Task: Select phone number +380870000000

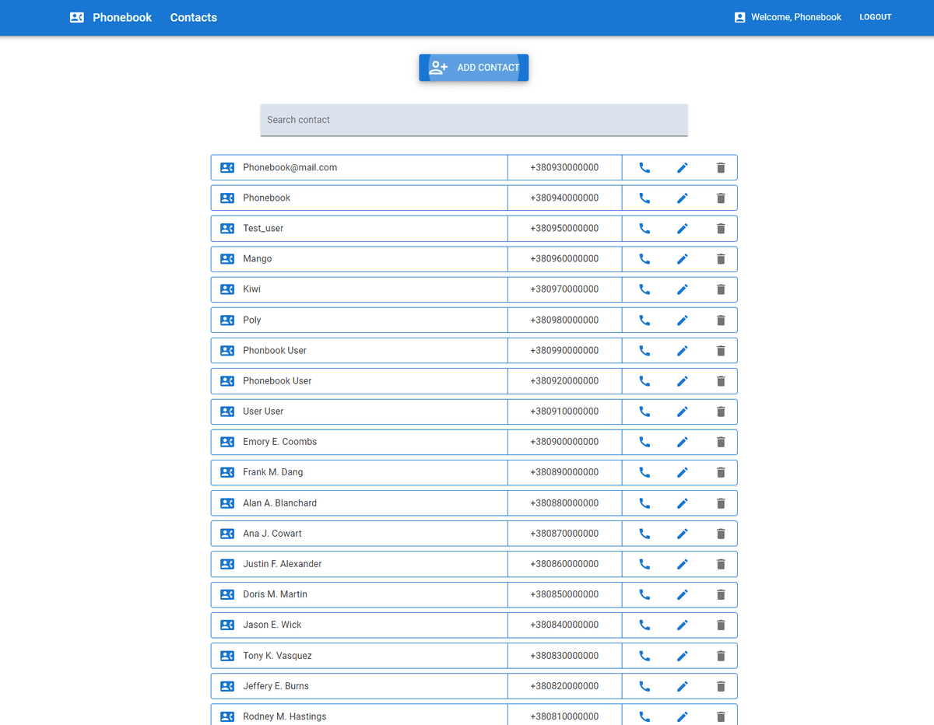Action: click(x=564, y=534)
